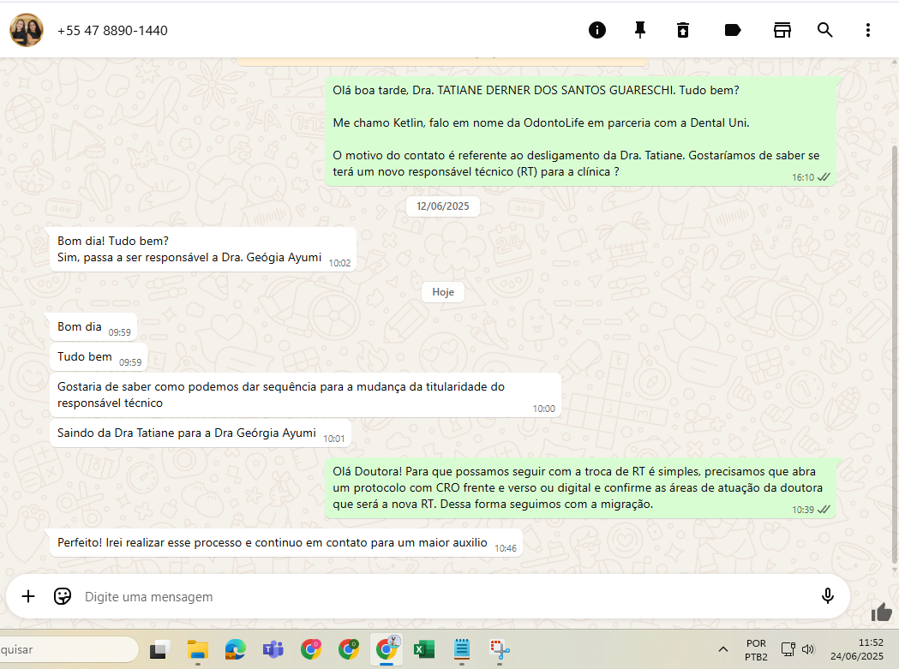Image resolution: width=899 pixels, height=669 pixels.
Task: Click the POR PTB2 language indicator
Action: [x=756, y=650]
